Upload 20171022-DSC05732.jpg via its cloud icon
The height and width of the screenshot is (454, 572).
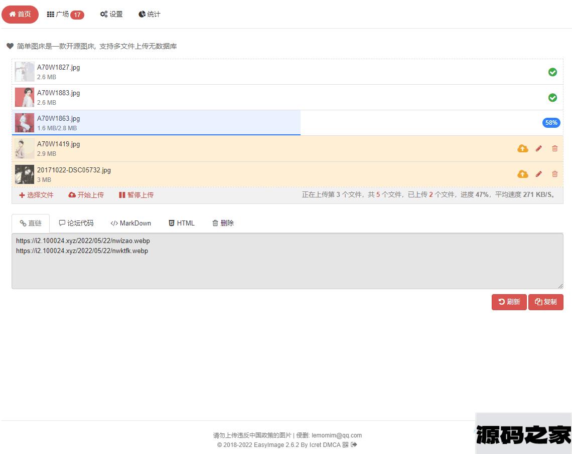coord(522,174)
